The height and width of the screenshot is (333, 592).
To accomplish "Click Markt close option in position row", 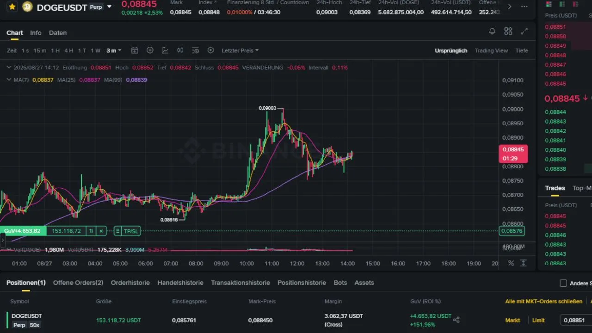I will 512,320.
